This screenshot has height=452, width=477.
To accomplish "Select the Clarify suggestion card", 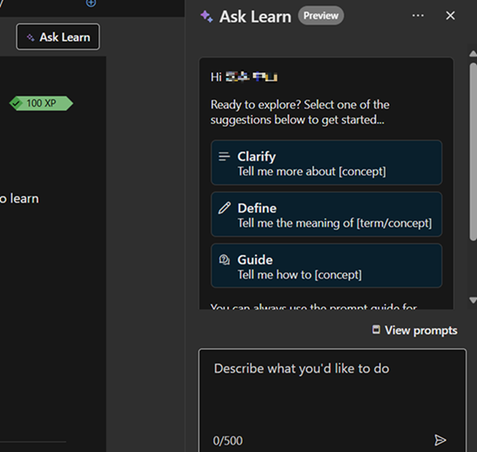I will coord(327,162).
